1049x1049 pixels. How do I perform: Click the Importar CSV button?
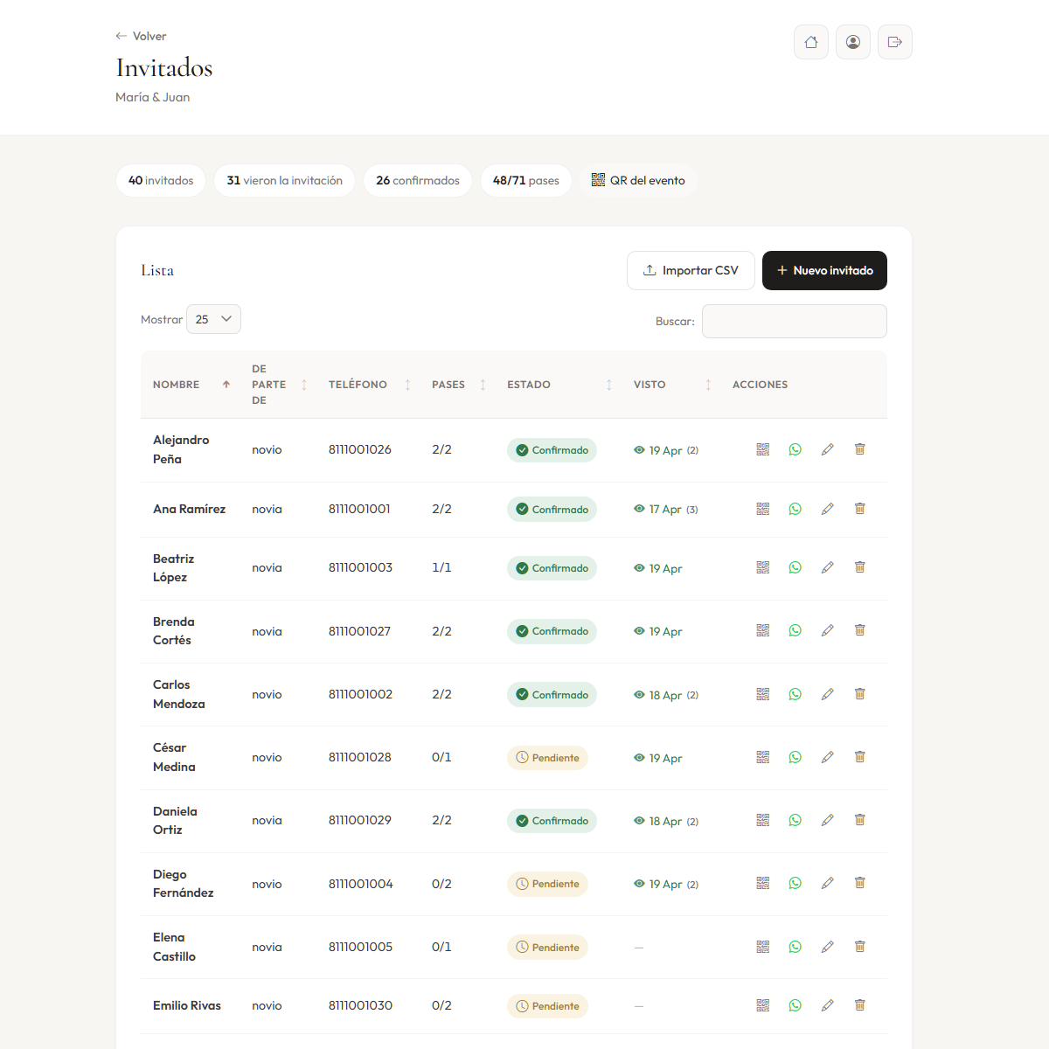pos(691,270)
